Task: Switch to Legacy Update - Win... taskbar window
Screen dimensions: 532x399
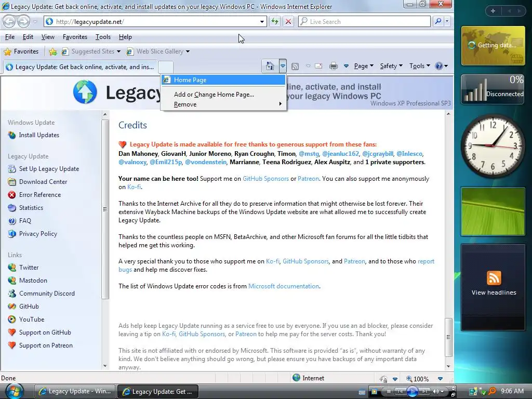Action: click(75, 391)
